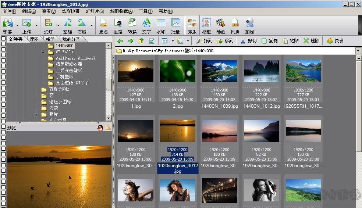This screenshot has width=362, height=208.
Task: Click the 删除 delete button
Action: pos(311,41)
